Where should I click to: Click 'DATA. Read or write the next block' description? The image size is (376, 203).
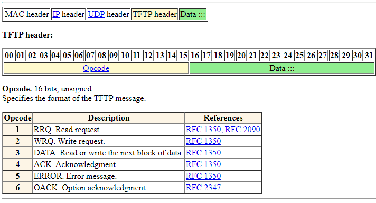[108, 153]
